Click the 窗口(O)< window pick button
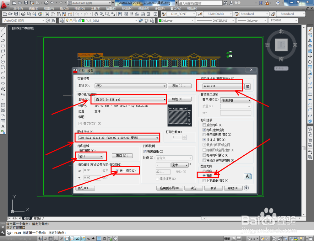This screenshot has width=314, height=241. pos(122,156)
